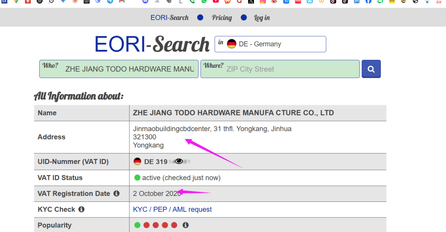Open the Discord bookmark icon
This screenshot has height=232, width=446.
click(x=145, y=1)
